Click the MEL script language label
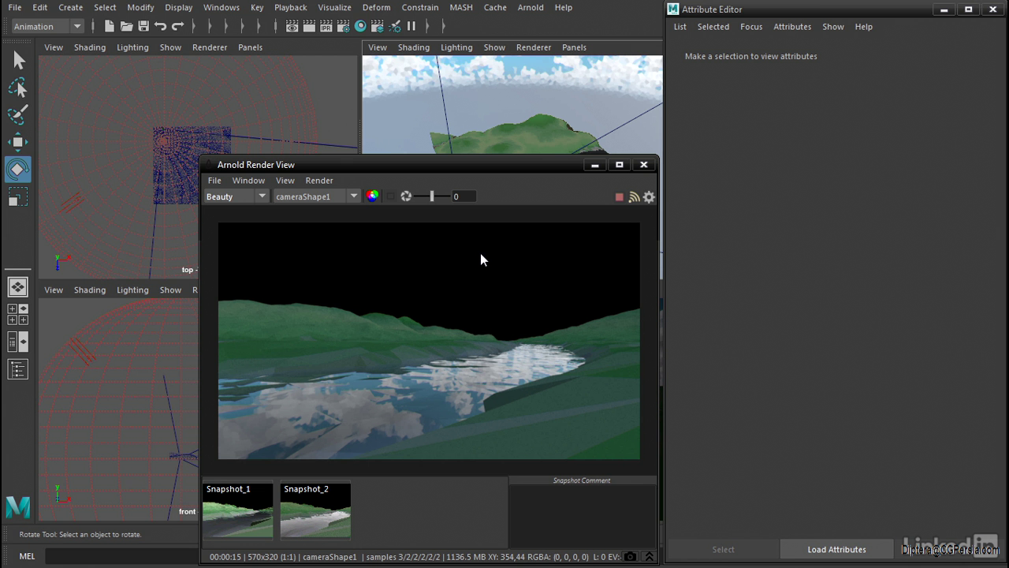 pyautogui.click(x=27, y=556)
